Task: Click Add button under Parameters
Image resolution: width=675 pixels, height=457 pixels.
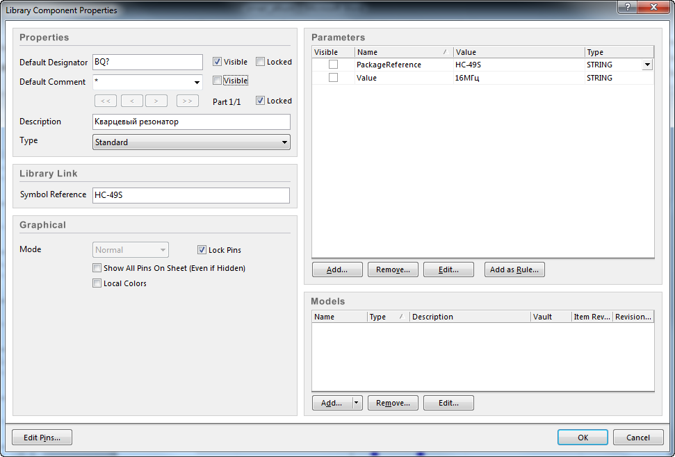Action: point(337,269)
